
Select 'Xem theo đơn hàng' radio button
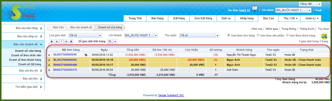point(229,35)
